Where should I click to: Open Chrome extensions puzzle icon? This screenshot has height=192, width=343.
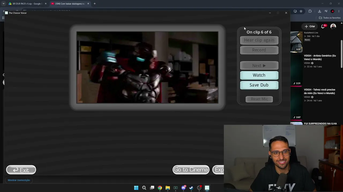click(x=310, y=11)
